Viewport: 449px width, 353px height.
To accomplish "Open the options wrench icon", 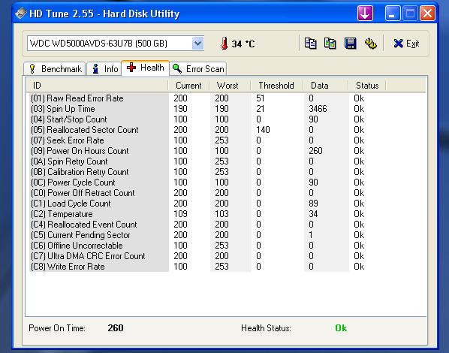I will pyautogui.click(x=371, y=44).
